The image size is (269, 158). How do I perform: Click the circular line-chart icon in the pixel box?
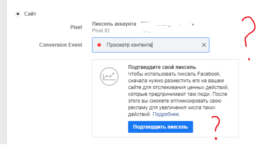[109, 76]
